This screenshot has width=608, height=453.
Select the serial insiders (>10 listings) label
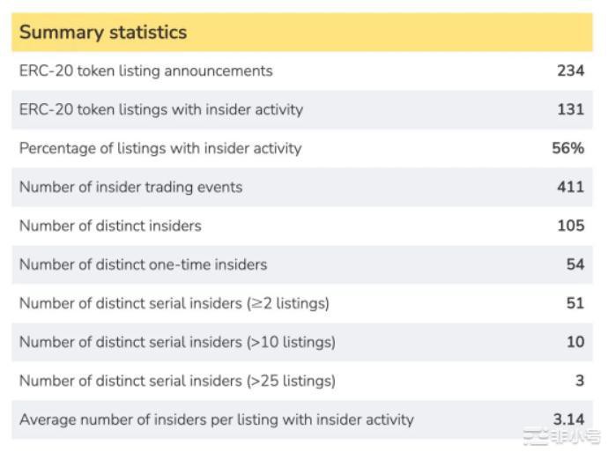pyautogui.click(x=177, y=342)
